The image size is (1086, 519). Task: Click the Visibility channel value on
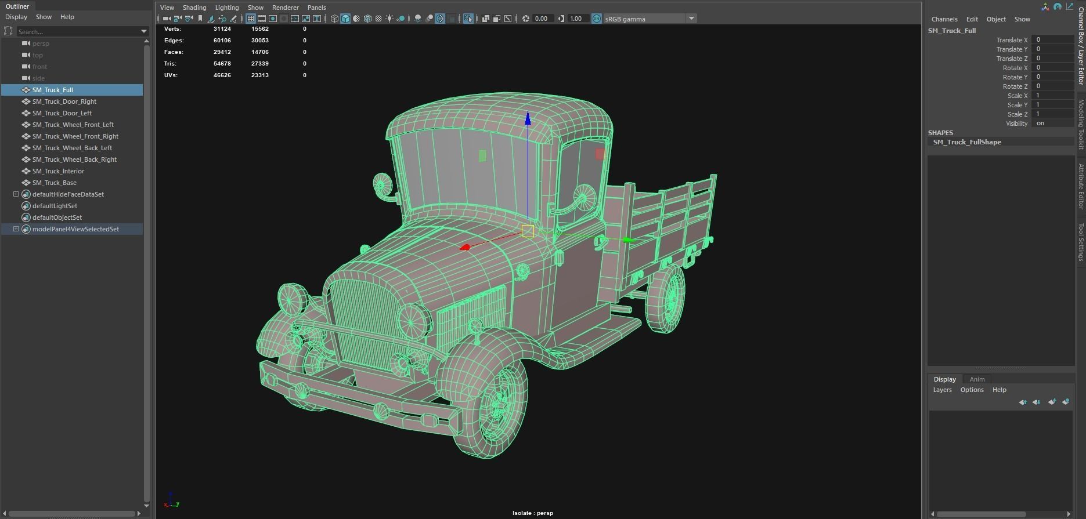click(1052, 124)
